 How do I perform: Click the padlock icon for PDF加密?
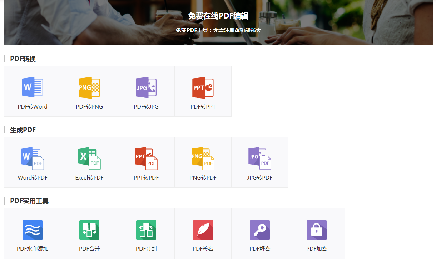317,230
